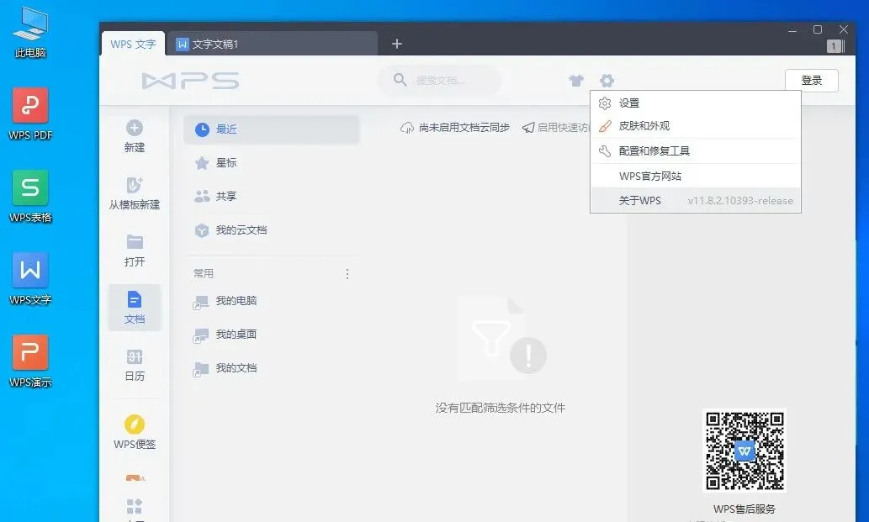Add a new tab with the plus button

point(397,44)
